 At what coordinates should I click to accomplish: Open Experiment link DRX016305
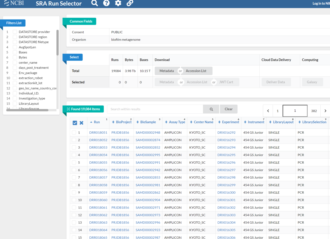coord(226,230)
